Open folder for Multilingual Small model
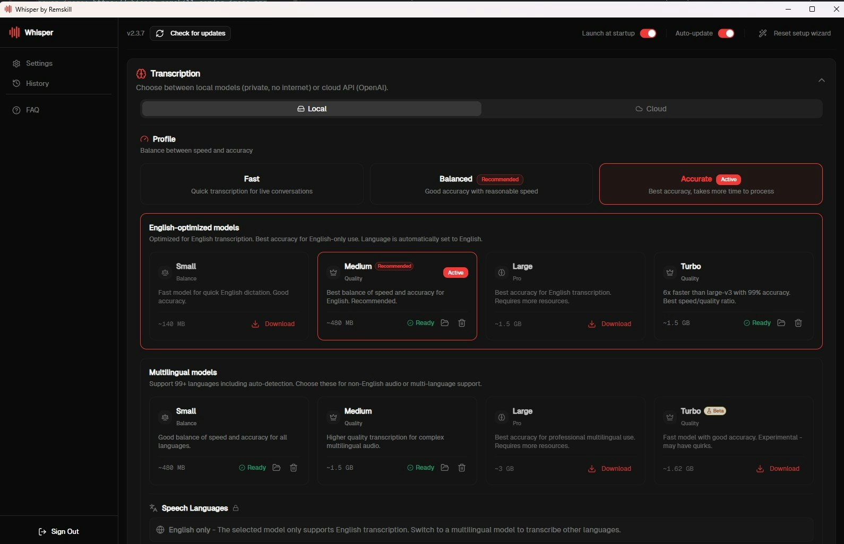The image size is (844, 544). click(277, 468)
